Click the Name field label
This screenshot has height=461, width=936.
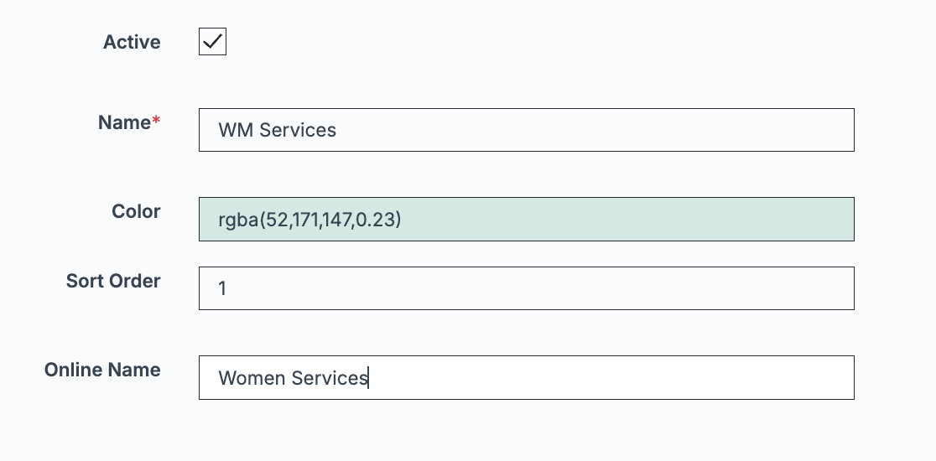pyautogui.click(x=124, y=122)
